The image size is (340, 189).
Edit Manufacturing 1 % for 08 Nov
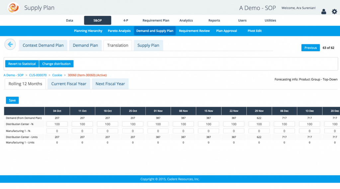point(183,131)
